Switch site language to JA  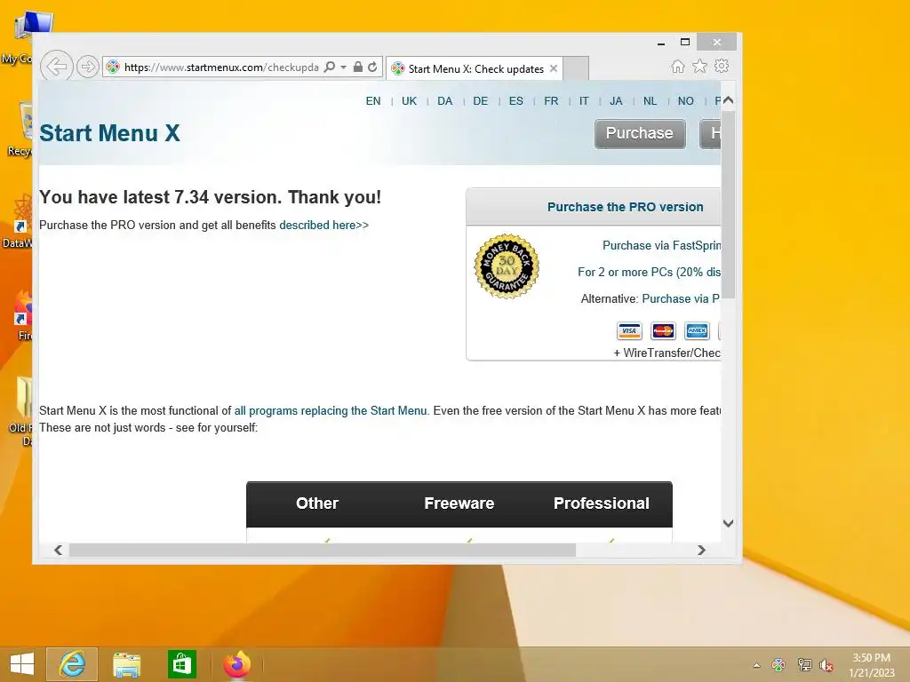(x=617, y=101)
